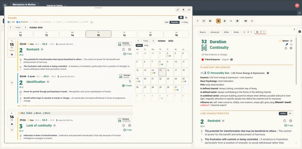Switch mini calendar to Lines mode
The height and width of the screenshot is (149, 302).
point(146,46)
